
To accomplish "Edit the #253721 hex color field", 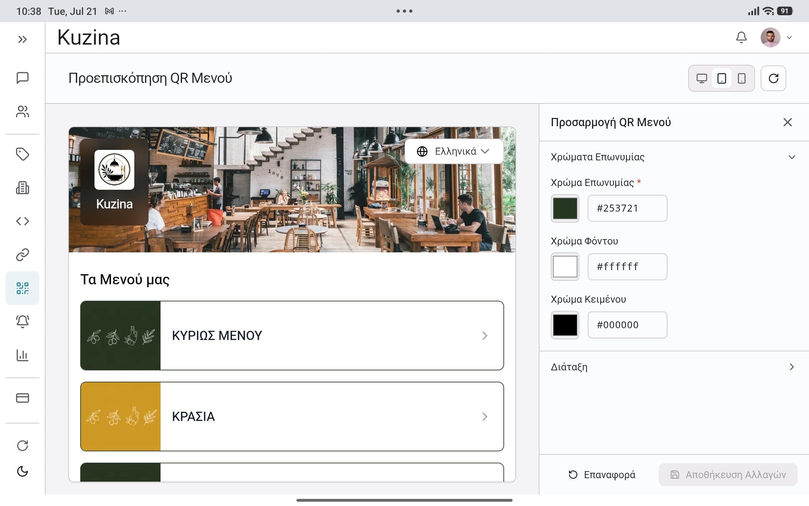I will pos(627,208).
